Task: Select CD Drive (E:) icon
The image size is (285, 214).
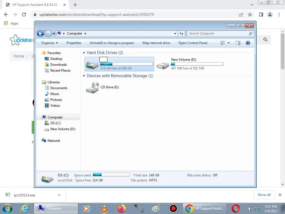Action: click(x=92, y=87)
